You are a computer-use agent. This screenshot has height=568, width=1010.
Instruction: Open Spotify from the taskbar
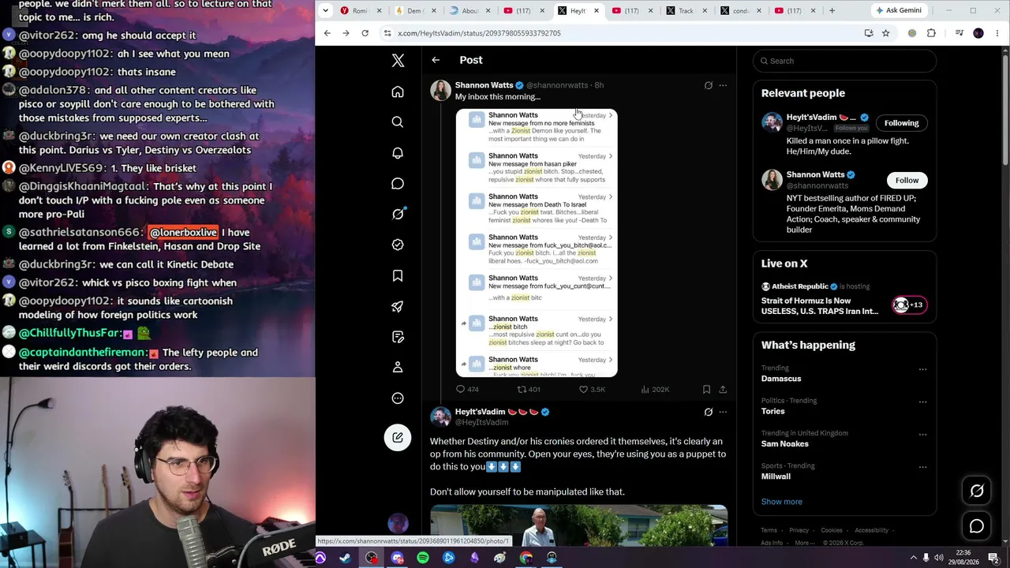[x=423, y=559]
